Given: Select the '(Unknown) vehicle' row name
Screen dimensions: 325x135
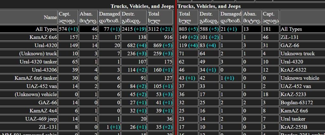Looking at the screenshot, I should [x=36, y=94].
